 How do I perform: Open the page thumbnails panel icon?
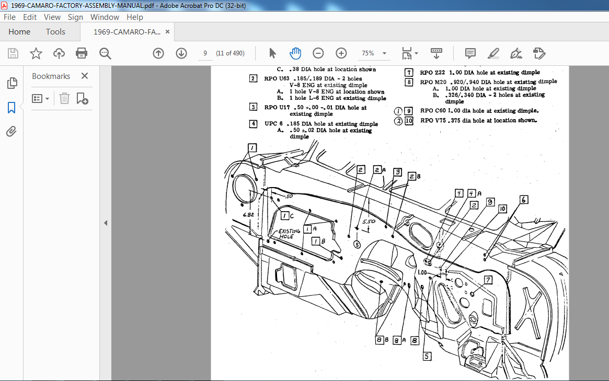(12, 83)
